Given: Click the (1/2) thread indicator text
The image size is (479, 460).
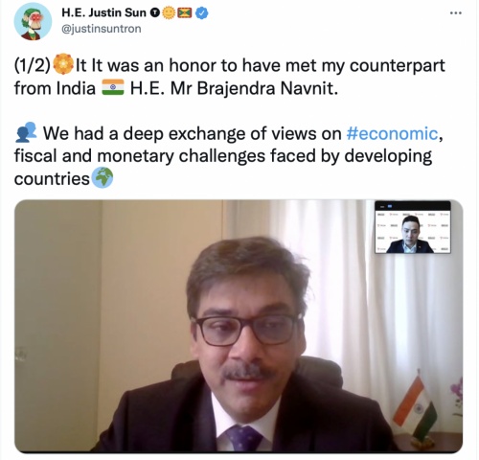Looking at the screenshot, I should pos(33,65).
